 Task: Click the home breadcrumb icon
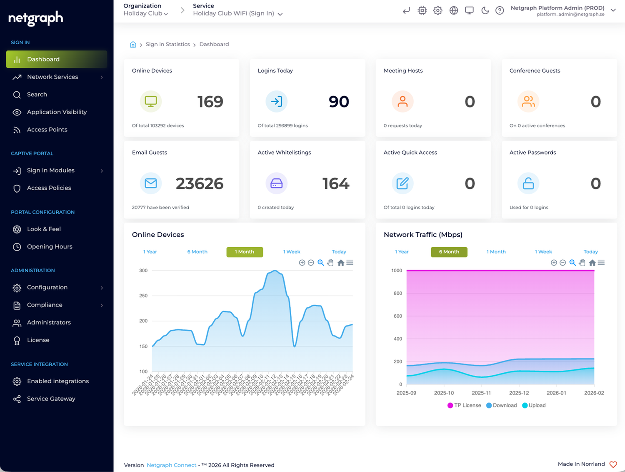(x=133, y=45)
